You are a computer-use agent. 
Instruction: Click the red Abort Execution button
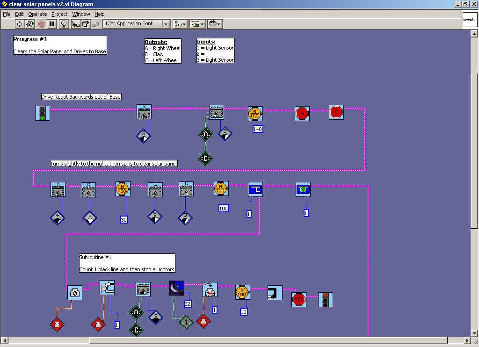pyautogui.click(x=42, y=24)
